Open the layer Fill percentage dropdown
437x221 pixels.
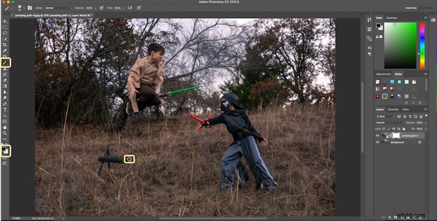(425, 129)
